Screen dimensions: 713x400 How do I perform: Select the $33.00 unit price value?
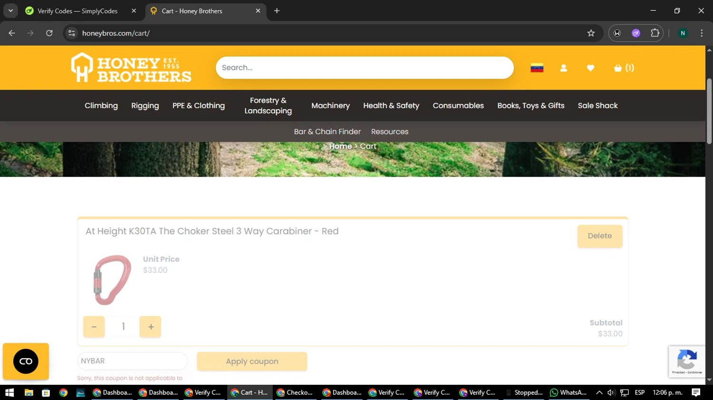click(x=155, y=270)
